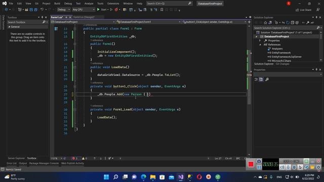Click the wrench Properties icon in Solution Explorer toolbar
The width and height of the screenshot is (324, 182).
(x=308, y=22)
